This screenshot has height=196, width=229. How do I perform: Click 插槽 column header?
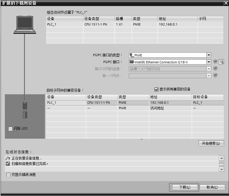[x=123, y=19]
